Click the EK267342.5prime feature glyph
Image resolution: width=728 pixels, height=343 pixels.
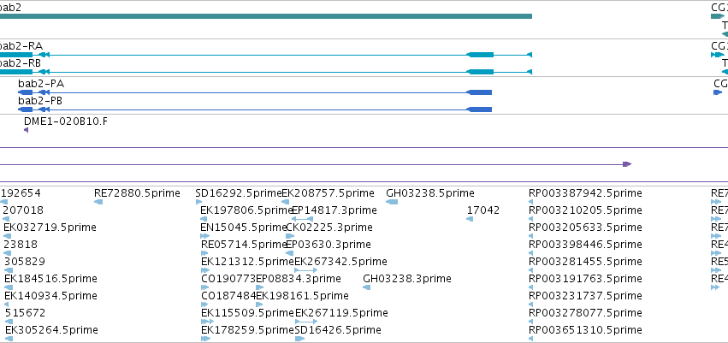(x=306, y=270)
